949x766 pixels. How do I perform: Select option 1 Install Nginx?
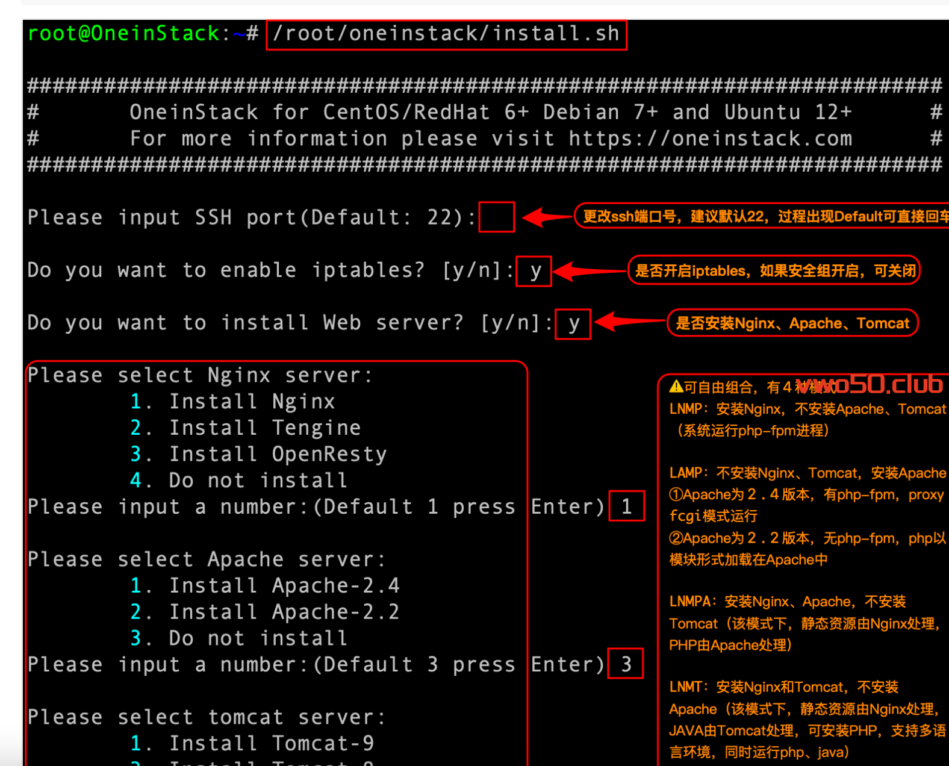(251, 402)
